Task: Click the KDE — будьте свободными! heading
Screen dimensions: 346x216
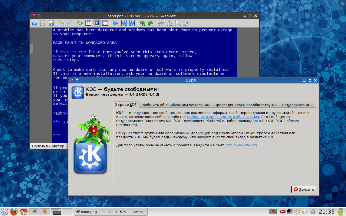Action: 122,89
